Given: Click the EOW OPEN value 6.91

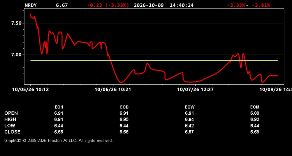Looking at the screenshot, I should click(189, 113).
